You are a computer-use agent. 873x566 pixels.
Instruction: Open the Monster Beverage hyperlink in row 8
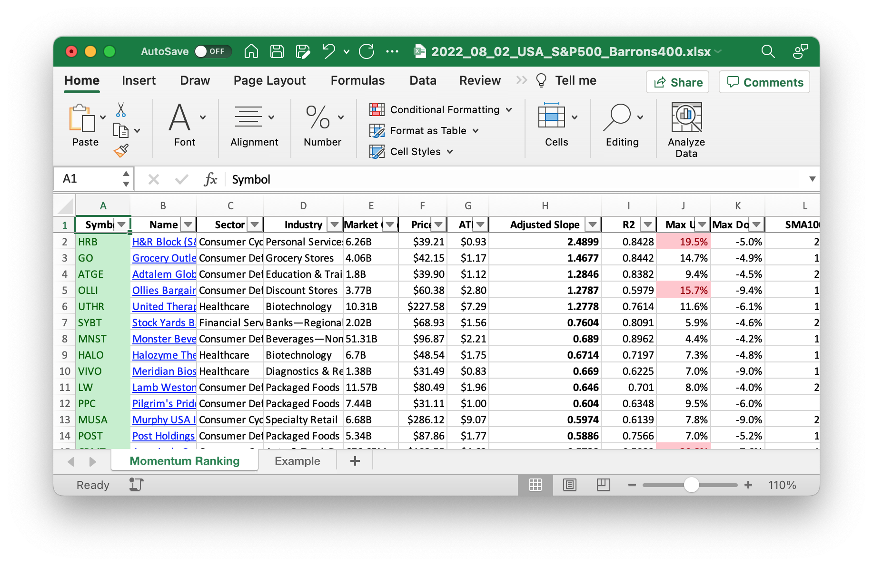[x=164, y=339]
